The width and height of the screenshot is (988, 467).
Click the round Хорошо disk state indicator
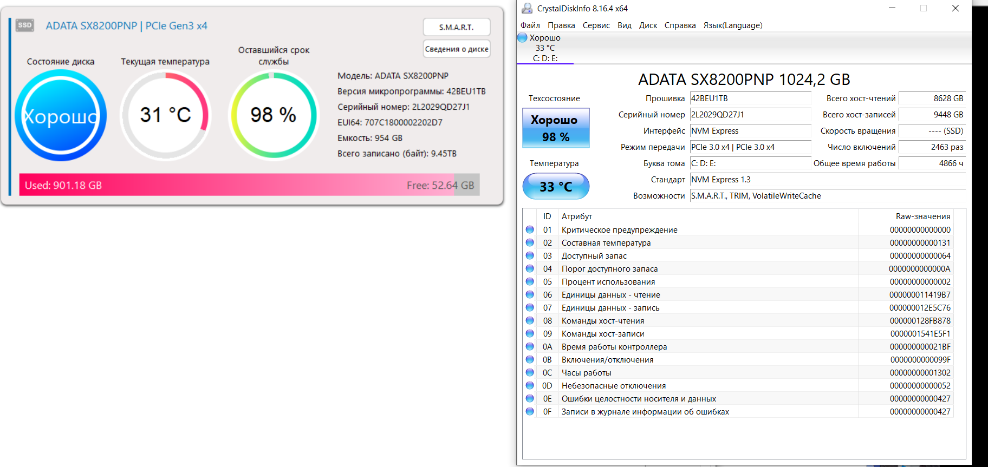pyautogui.click(x=61, y=115)
